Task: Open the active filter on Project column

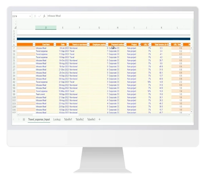Action: [140, 45]
